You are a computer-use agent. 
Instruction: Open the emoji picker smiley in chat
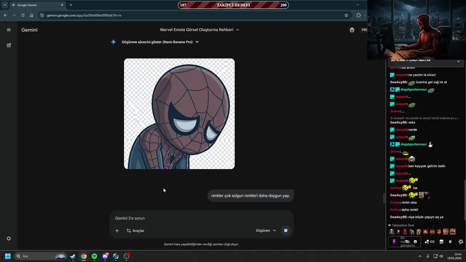[x=415, y=242]
